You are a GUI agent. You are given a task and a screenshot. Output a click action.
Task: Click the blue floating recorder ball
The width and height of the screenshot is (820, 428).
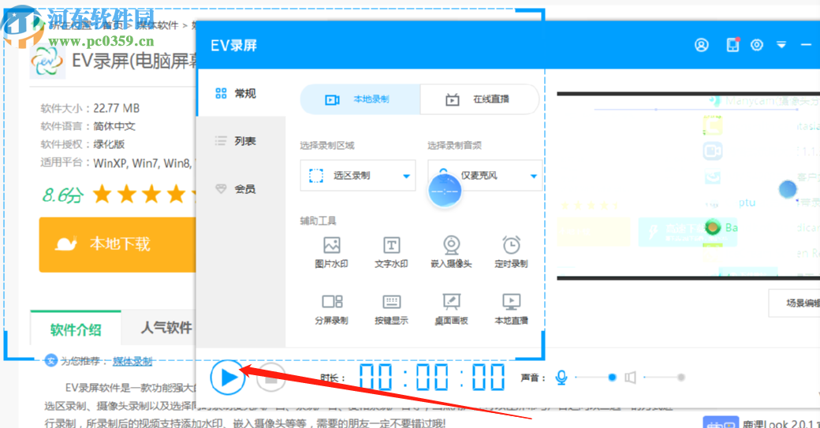tap(445, 191)
